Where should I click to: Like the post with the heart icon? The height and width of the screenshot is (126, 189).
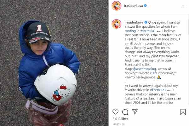click(x=115, y=112)
